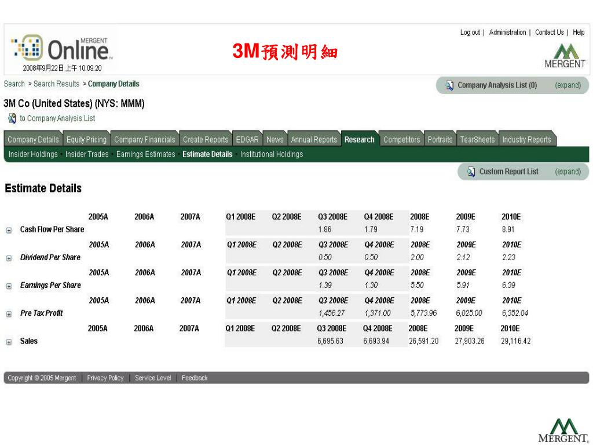Viewport: 593px width, 445px height.
Task: Switch to Annual Reports tab
Action: (x=314, y=140)
